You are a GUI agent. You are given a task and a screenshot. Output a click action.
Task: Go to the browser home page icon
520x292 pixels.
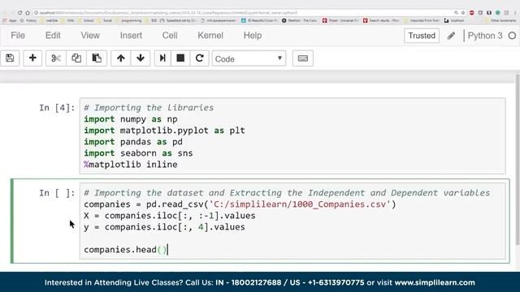(28, 13)
